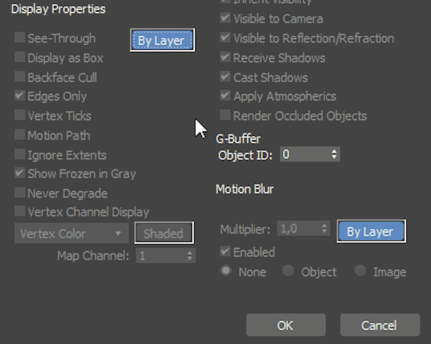Enable Vertex Ticks display
The width and height of the screenshot is (431, 344).
20,116
